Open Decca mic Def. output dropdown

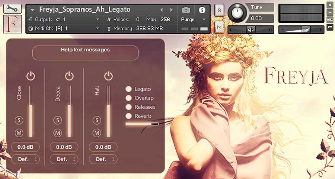click(x=64, y=159)
